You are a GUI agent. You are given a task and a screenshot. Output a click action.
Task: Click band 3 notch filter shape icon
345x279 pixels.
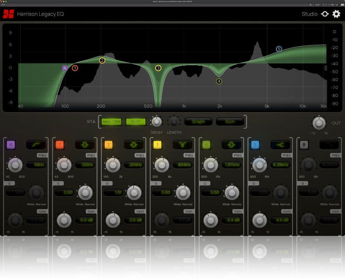(x=182, y=145)
